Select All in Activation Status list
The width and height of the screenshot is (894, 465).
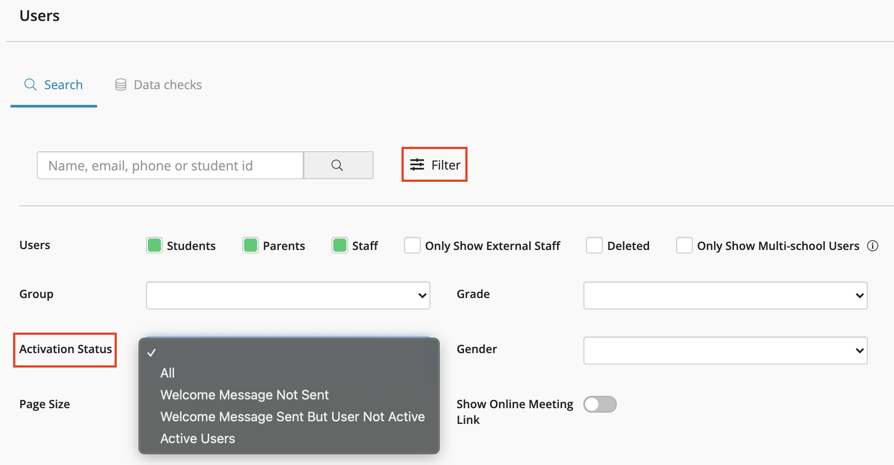coord(289,373)
